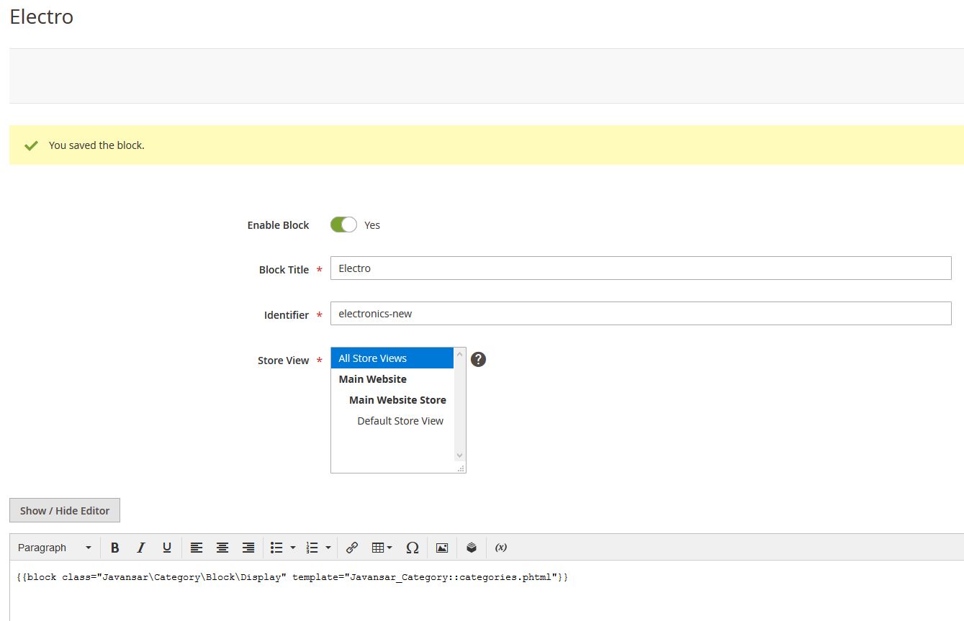Open the Insert Widget tool
The image size is (964, 621).
pos(471,548)
